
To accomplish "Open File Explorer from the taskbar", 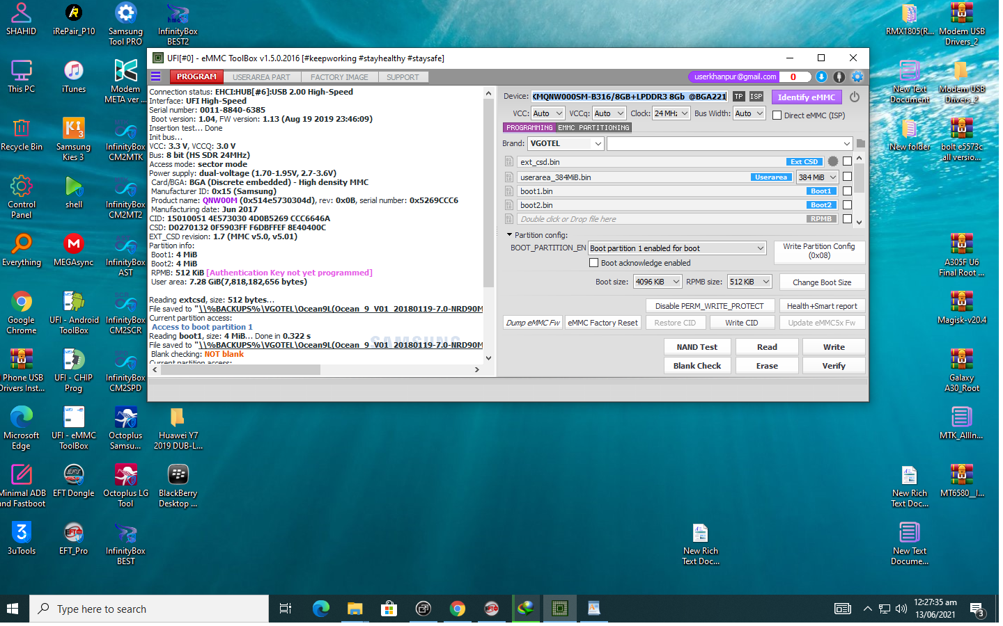I will click(x=355, y=609).
